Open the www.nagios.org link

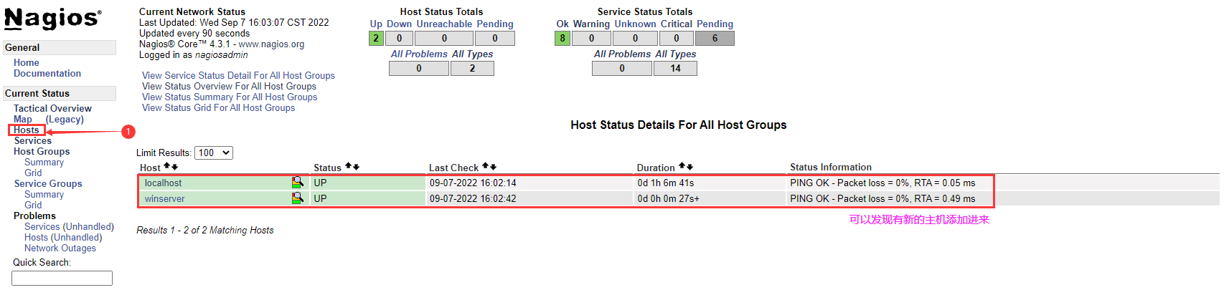271,44
